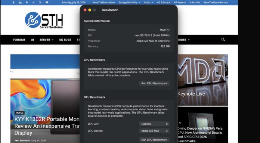Open the KYY K1302R Portable Monitor article title
This screenshot has width=260, height=143.
47,126
